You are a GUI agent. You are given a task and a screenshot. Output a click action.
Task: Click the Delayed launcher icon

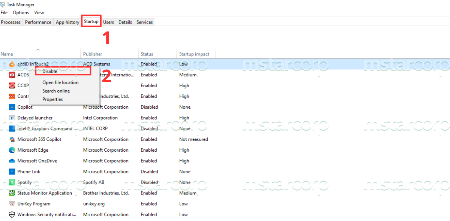tap(12, 118)
